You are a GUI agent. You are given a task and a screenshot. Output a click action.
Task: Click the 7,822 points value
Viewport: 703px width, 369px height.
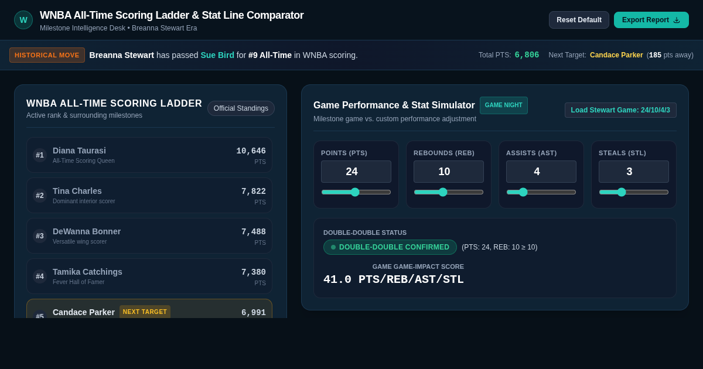coord(254,192)
